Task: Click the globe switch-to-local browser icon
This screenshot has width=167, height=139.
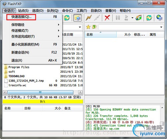Action: click(159, 18)
